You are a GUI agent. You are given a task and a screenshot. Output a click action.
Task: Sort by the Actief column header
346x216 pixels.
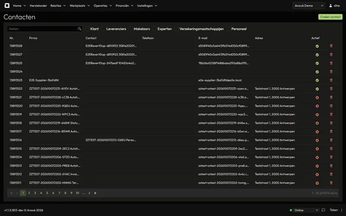[315, 38]
